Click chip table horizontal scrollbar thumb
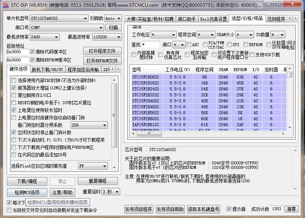Screen dimensions: 305x218 [x=149, y=134]
